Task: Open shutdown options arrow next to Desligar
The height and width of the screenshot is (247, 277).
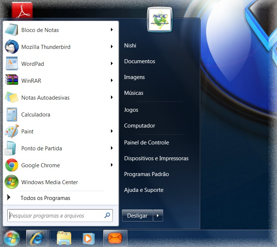Action: point(158,215)
